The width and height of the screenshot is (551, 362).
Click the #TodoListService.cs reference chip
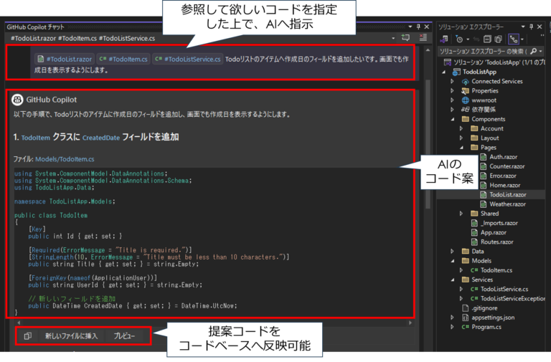[x=188, y=59]
